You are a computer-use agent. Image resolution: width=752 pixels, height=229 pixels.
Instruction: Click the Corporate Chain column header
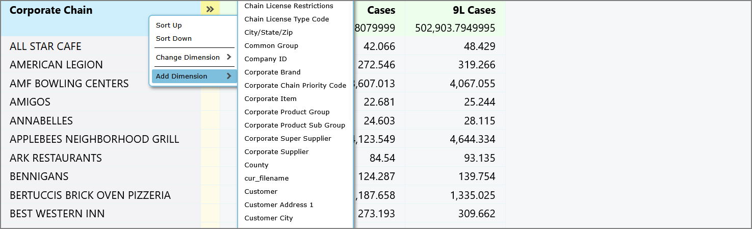[51, 10]
